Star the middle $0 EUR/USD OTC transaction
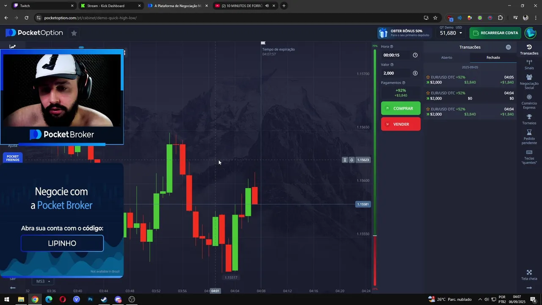This screenshot has height=305, width=542. click(x=428, y=93)
